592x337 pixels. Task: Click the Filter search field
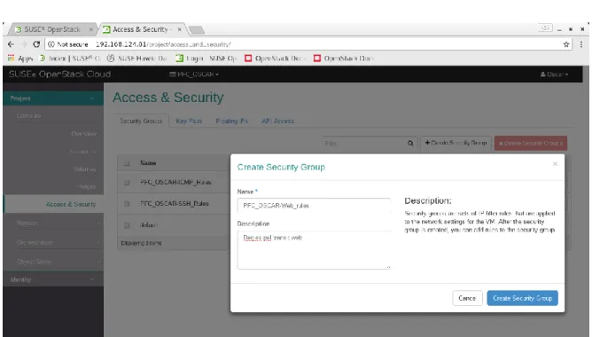(364, 143)
